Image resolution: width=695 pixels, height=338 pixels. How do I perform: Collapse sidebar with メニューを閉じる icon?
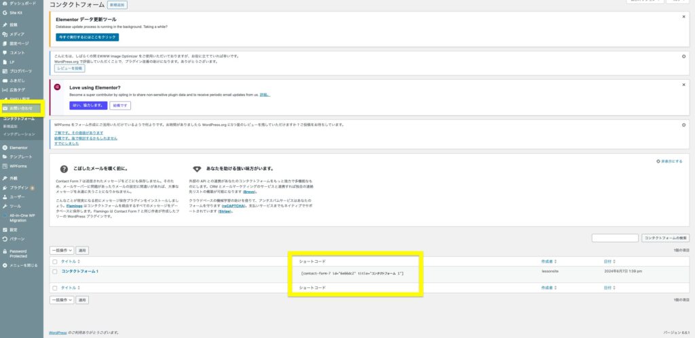click(5, 265)
